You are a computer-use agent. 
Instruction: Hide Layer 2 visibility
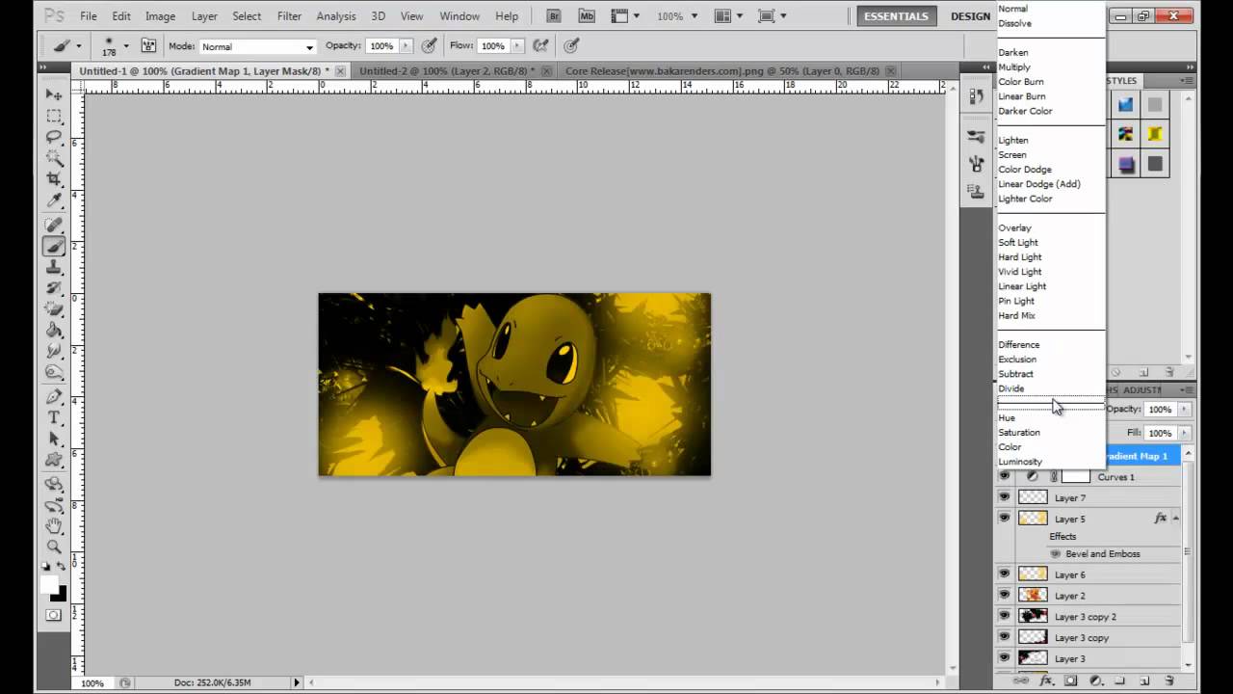coord(1005,596)
